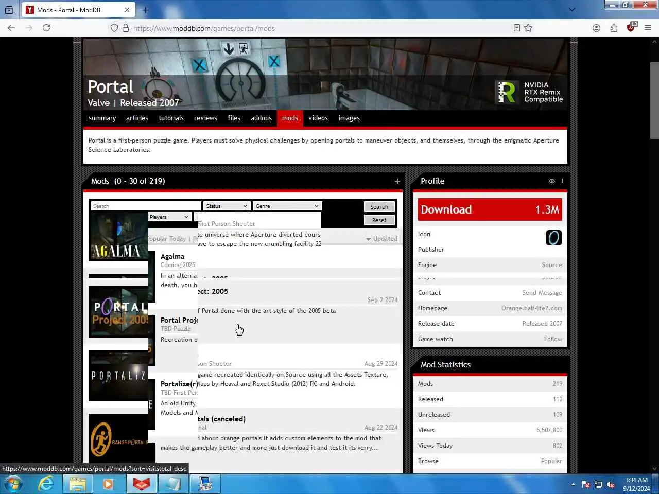Switch to the images tab
The width and height of the screenshot is (659, 494).
[x=349, y=118]
